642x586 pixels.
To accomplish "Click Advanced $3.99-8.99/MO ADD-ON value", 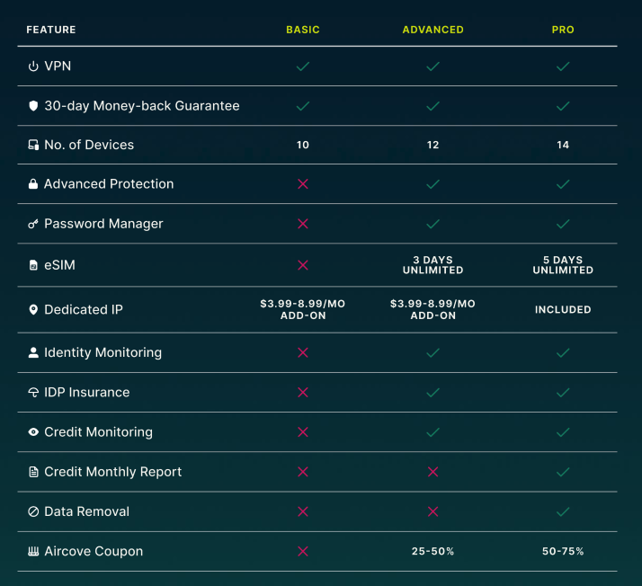I will click(432, 310).
